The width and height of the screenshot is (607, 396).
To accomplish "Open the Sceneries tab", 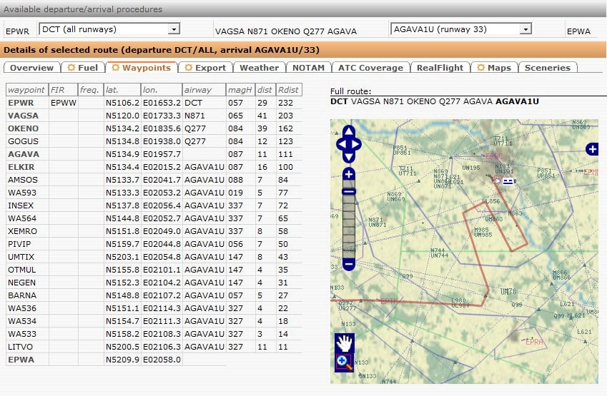I will click(547, 68).
